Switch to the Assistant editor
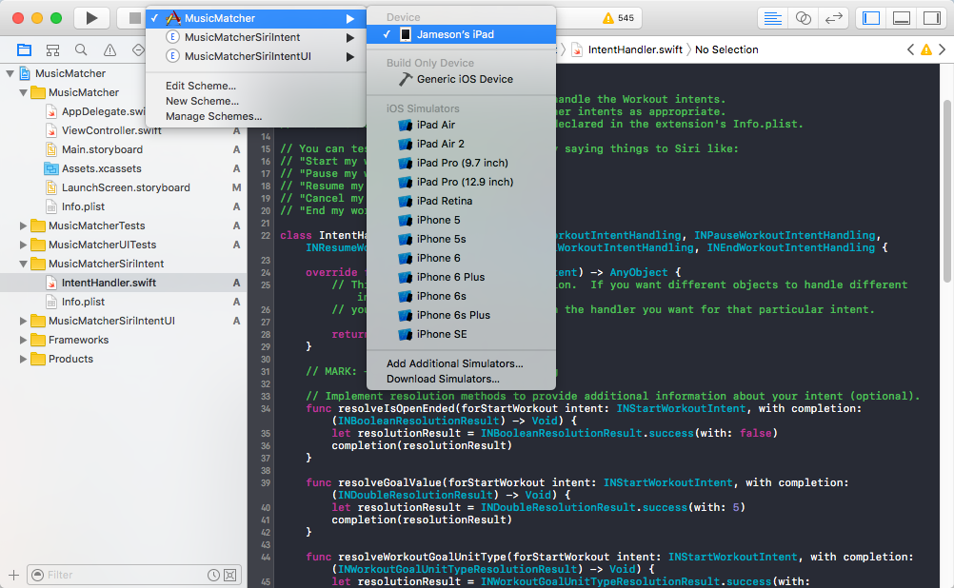This screenshot has width=954, height=588. click(x=805, y=18)
